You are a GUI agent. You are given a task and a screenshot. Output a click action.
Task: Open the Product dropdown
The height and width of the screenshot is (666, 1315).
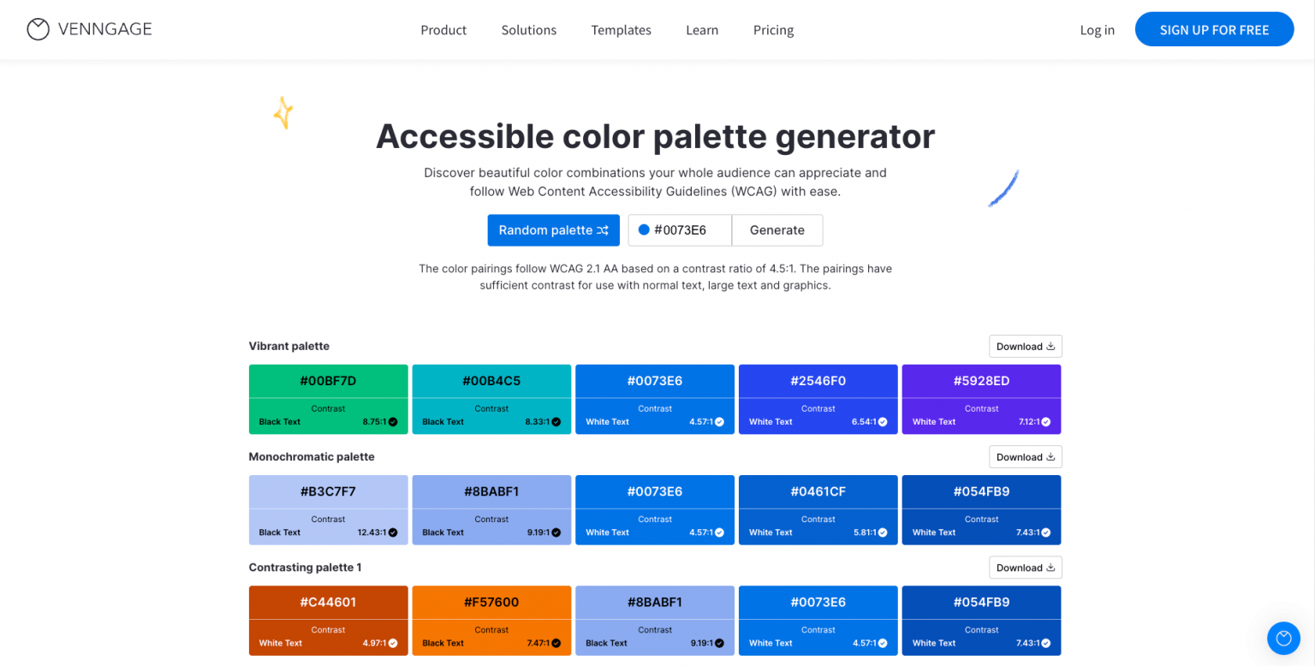tap(443, 29)
